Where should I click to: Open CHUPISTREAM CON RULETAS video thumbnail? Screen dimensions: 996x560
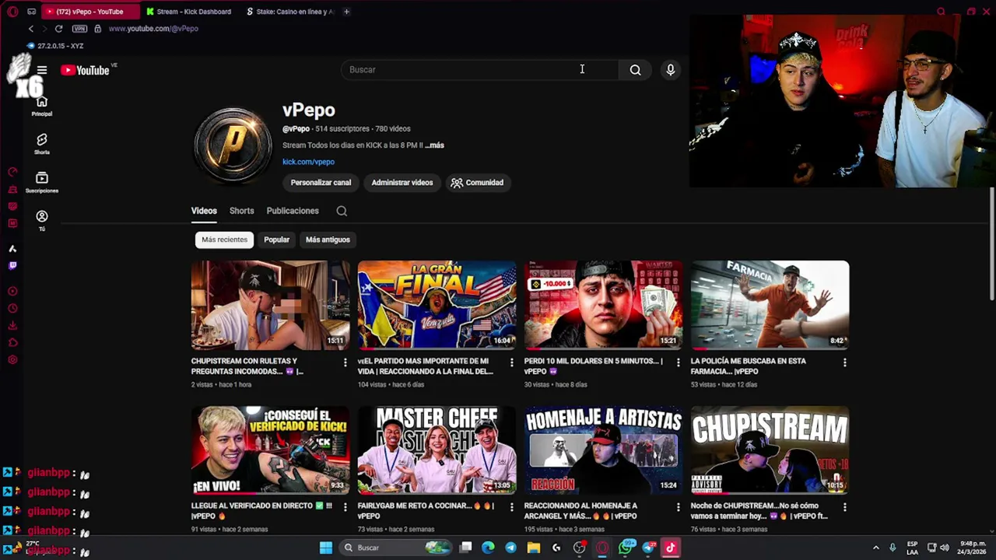tap(270, 305)
